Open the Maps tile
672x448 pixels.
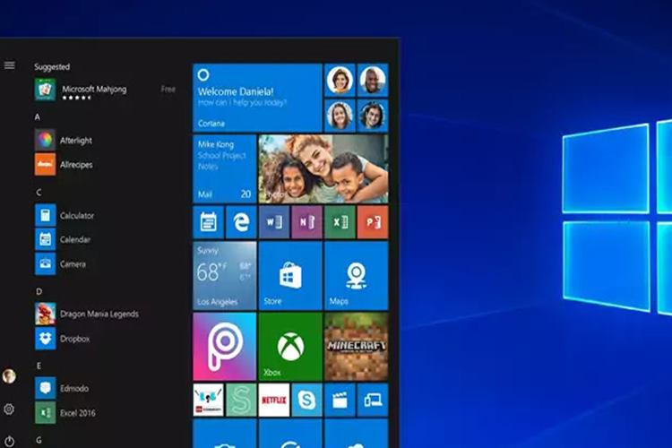click(x=357, y=276)
